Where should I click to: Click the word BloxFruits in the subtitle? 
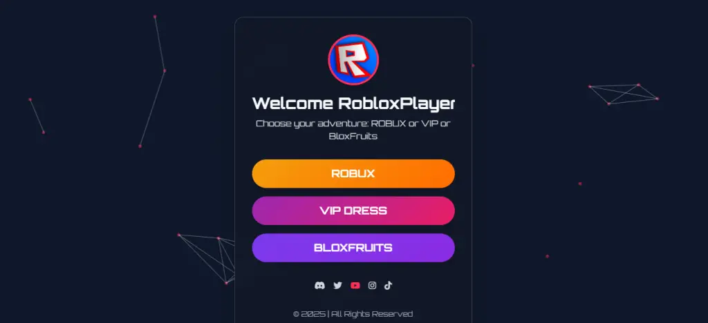point(353,136)
